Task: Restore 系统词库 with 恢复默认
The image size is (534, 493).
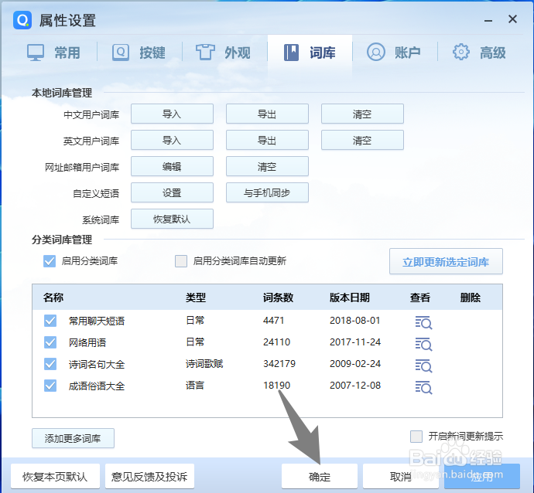Action: (172, 219)
